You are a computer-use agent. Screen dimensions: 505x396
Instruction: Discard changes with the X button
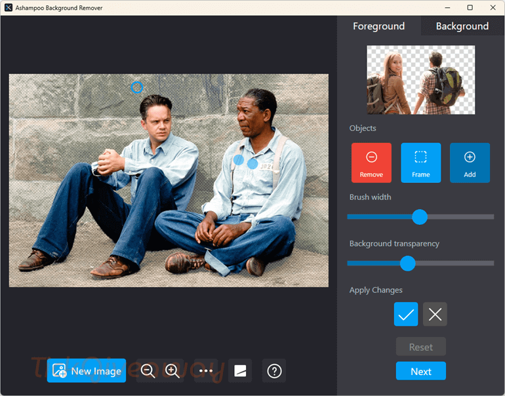pyautogui.click(x=435, y=314)
